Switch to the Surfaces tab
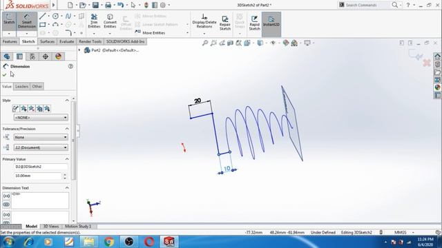The image size is (442, 248). [x=47, y=41]
